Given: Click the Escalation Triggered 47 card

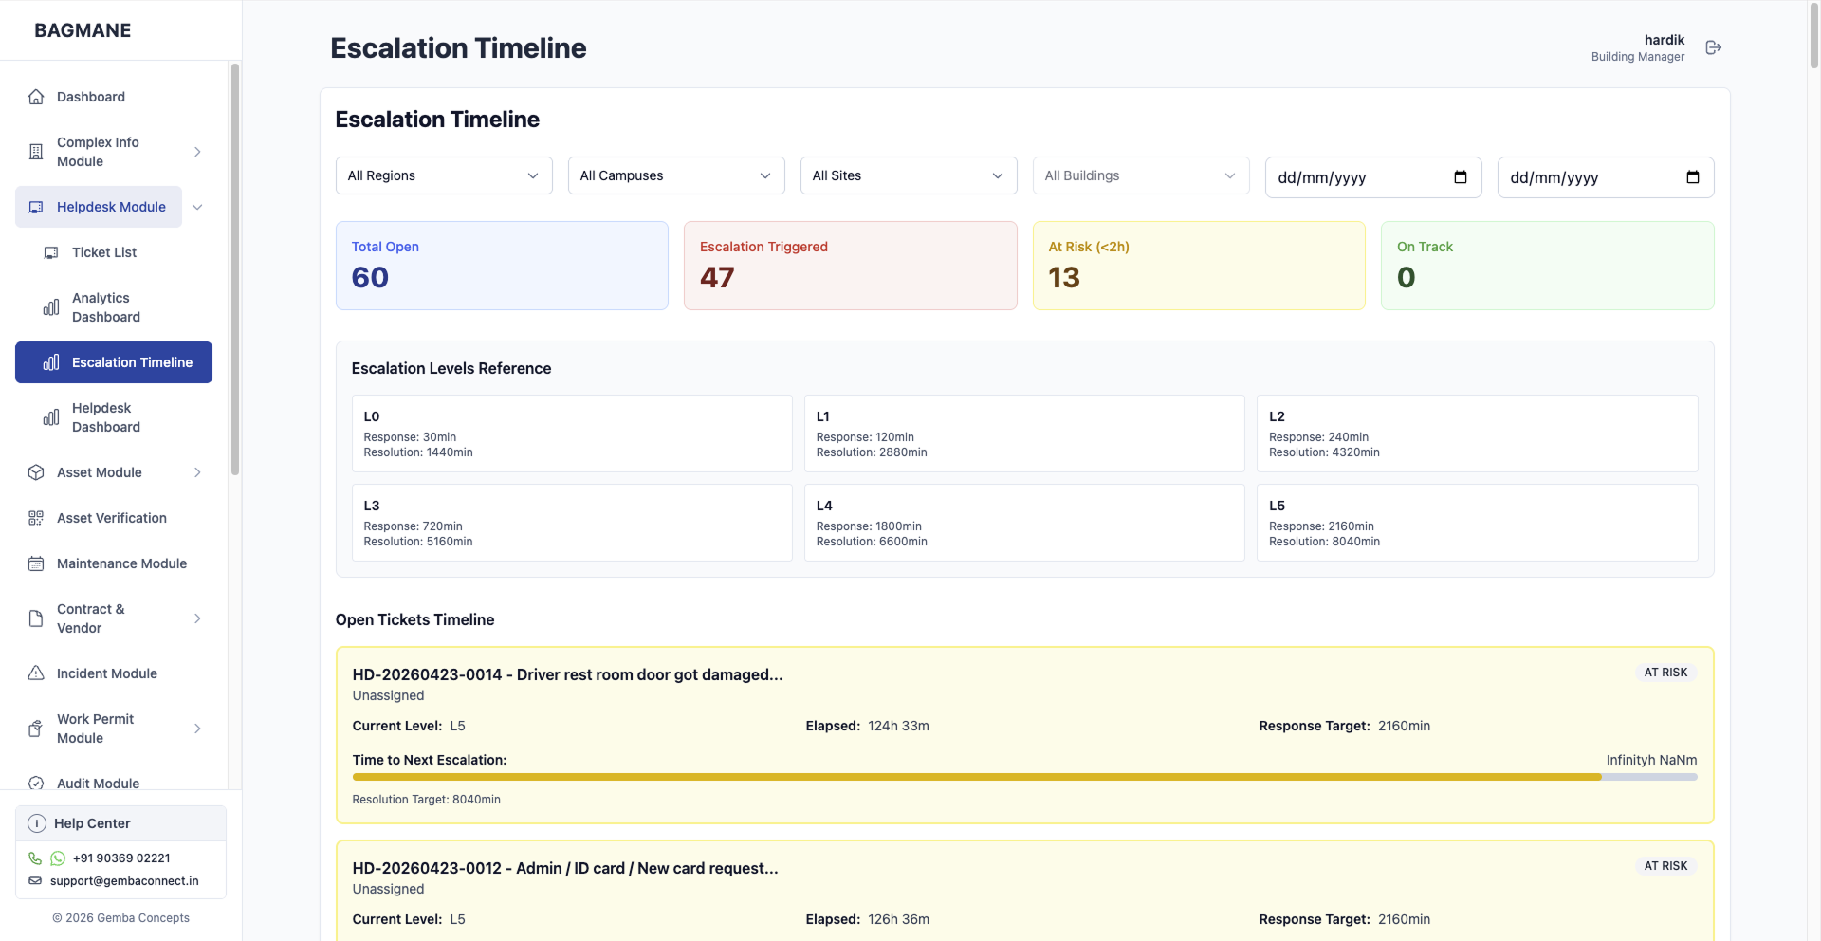Looking at the screenshot, I should 850,266.
